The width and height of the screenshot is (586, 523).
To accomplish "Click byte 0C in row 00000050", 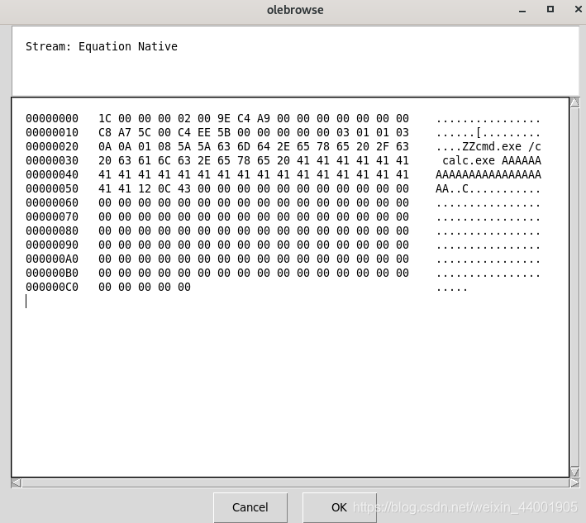I will (x=164, y=188).
